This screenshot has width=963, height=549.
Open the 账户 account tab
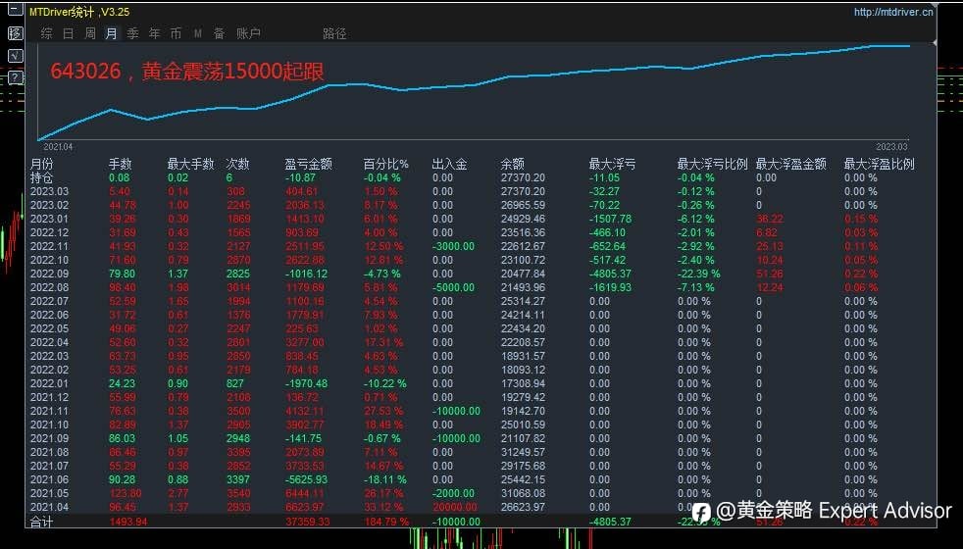click(x=249, y=33)
